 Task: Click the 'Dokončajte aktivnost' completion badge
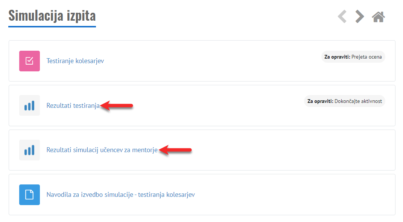tap(344, 101)
